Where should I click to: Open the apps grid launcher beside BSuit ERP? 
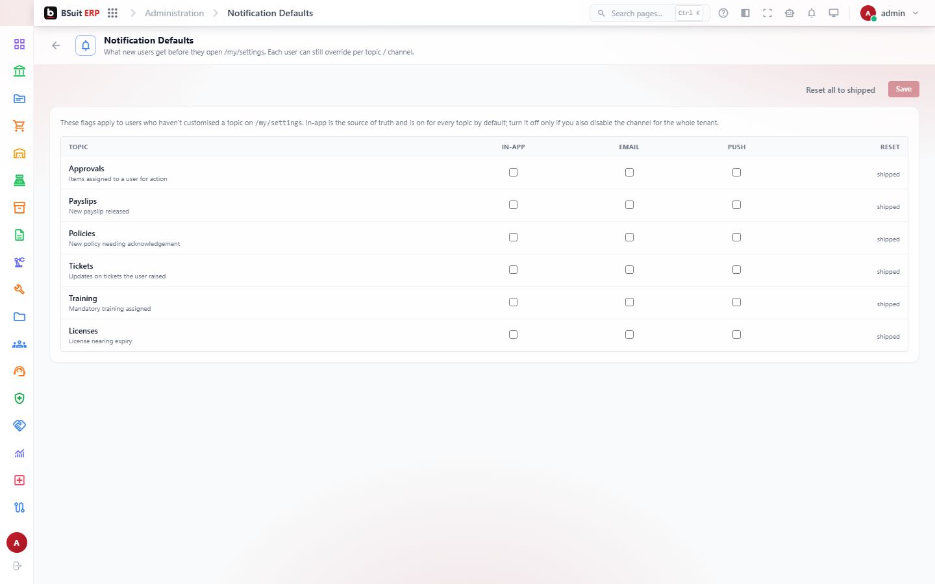112,13
